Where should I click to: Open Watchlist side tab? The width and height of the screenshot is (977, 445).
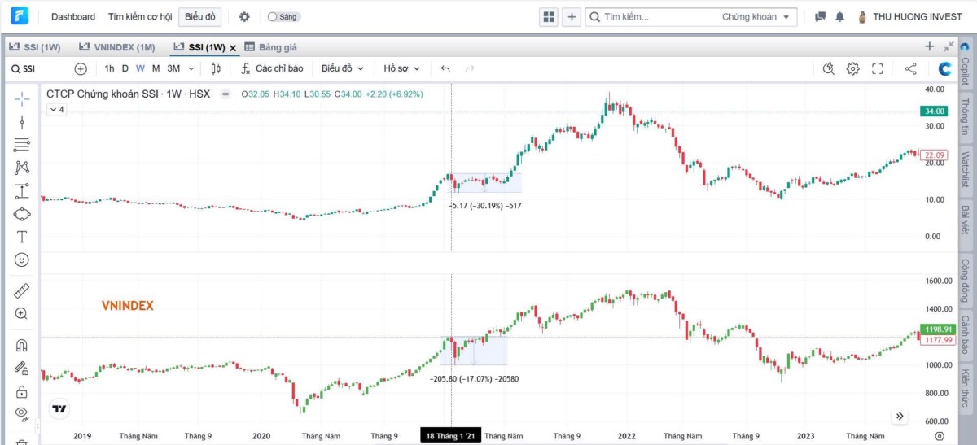tap(966, 170)
